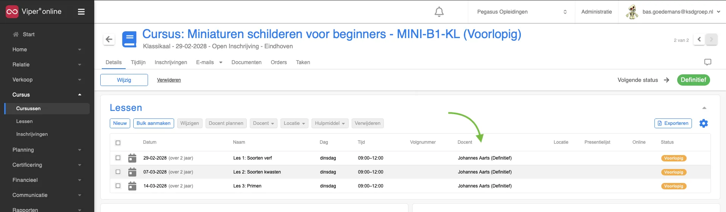Check the Les 1: Soorten verf row
This screenshot has width=726, height=212.
coord(118,158)
